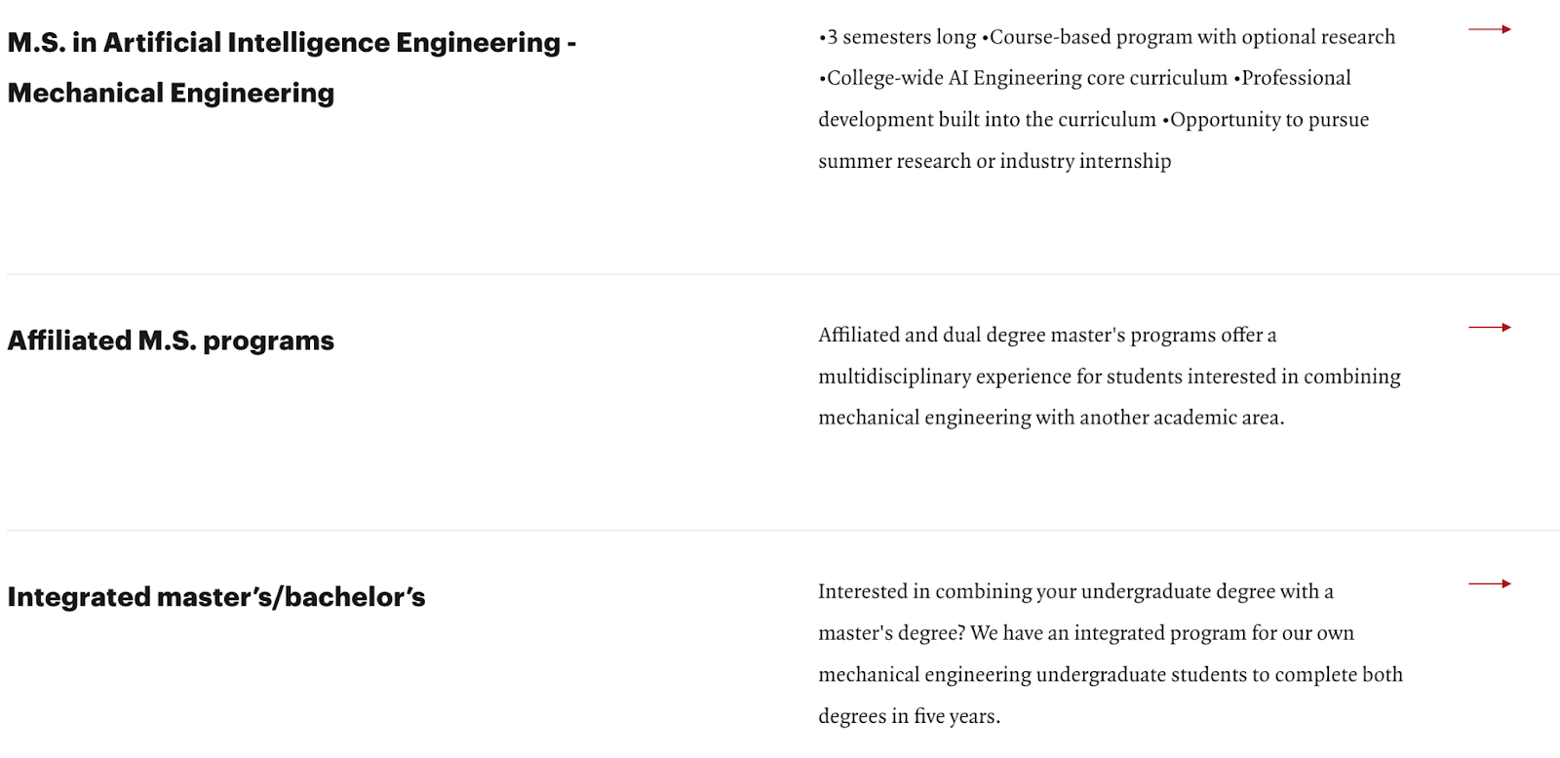The width and height of the screenshot is (1560, 758).
Task: Open the Integrated master's/bachelor's heading
Action: point(216,597)
